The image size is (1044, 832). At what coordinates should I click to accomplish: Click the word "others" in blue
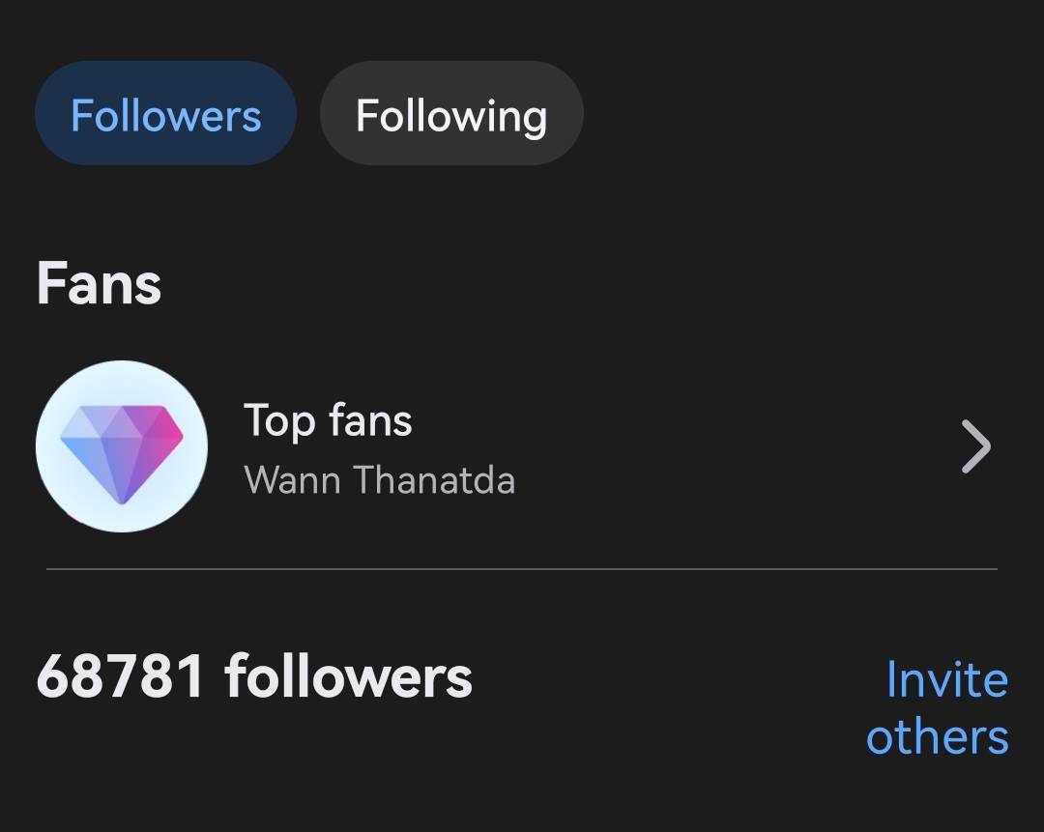point(937,736)
